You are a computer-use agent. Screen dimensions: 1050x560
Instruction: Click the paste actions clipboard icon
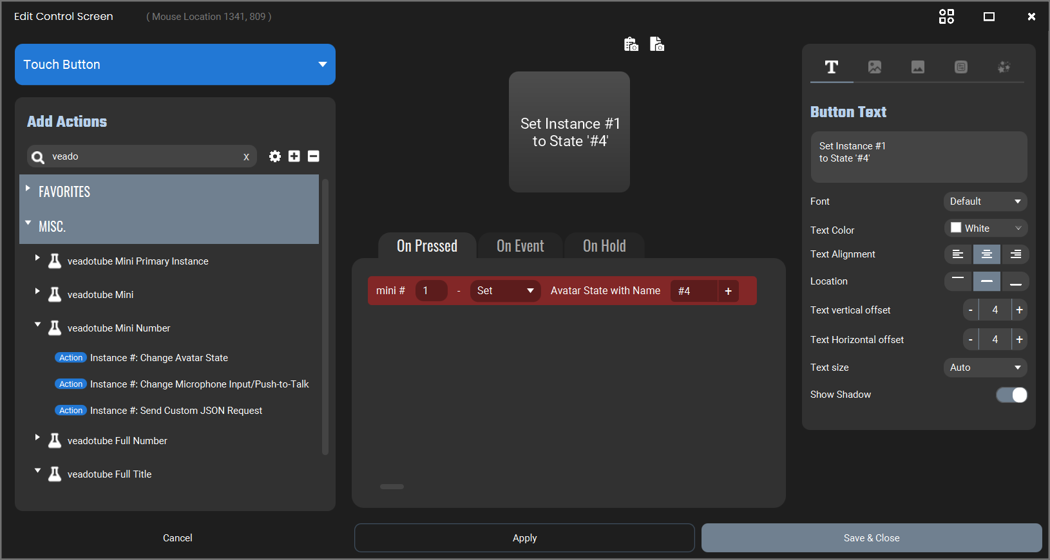pos(631,44)
